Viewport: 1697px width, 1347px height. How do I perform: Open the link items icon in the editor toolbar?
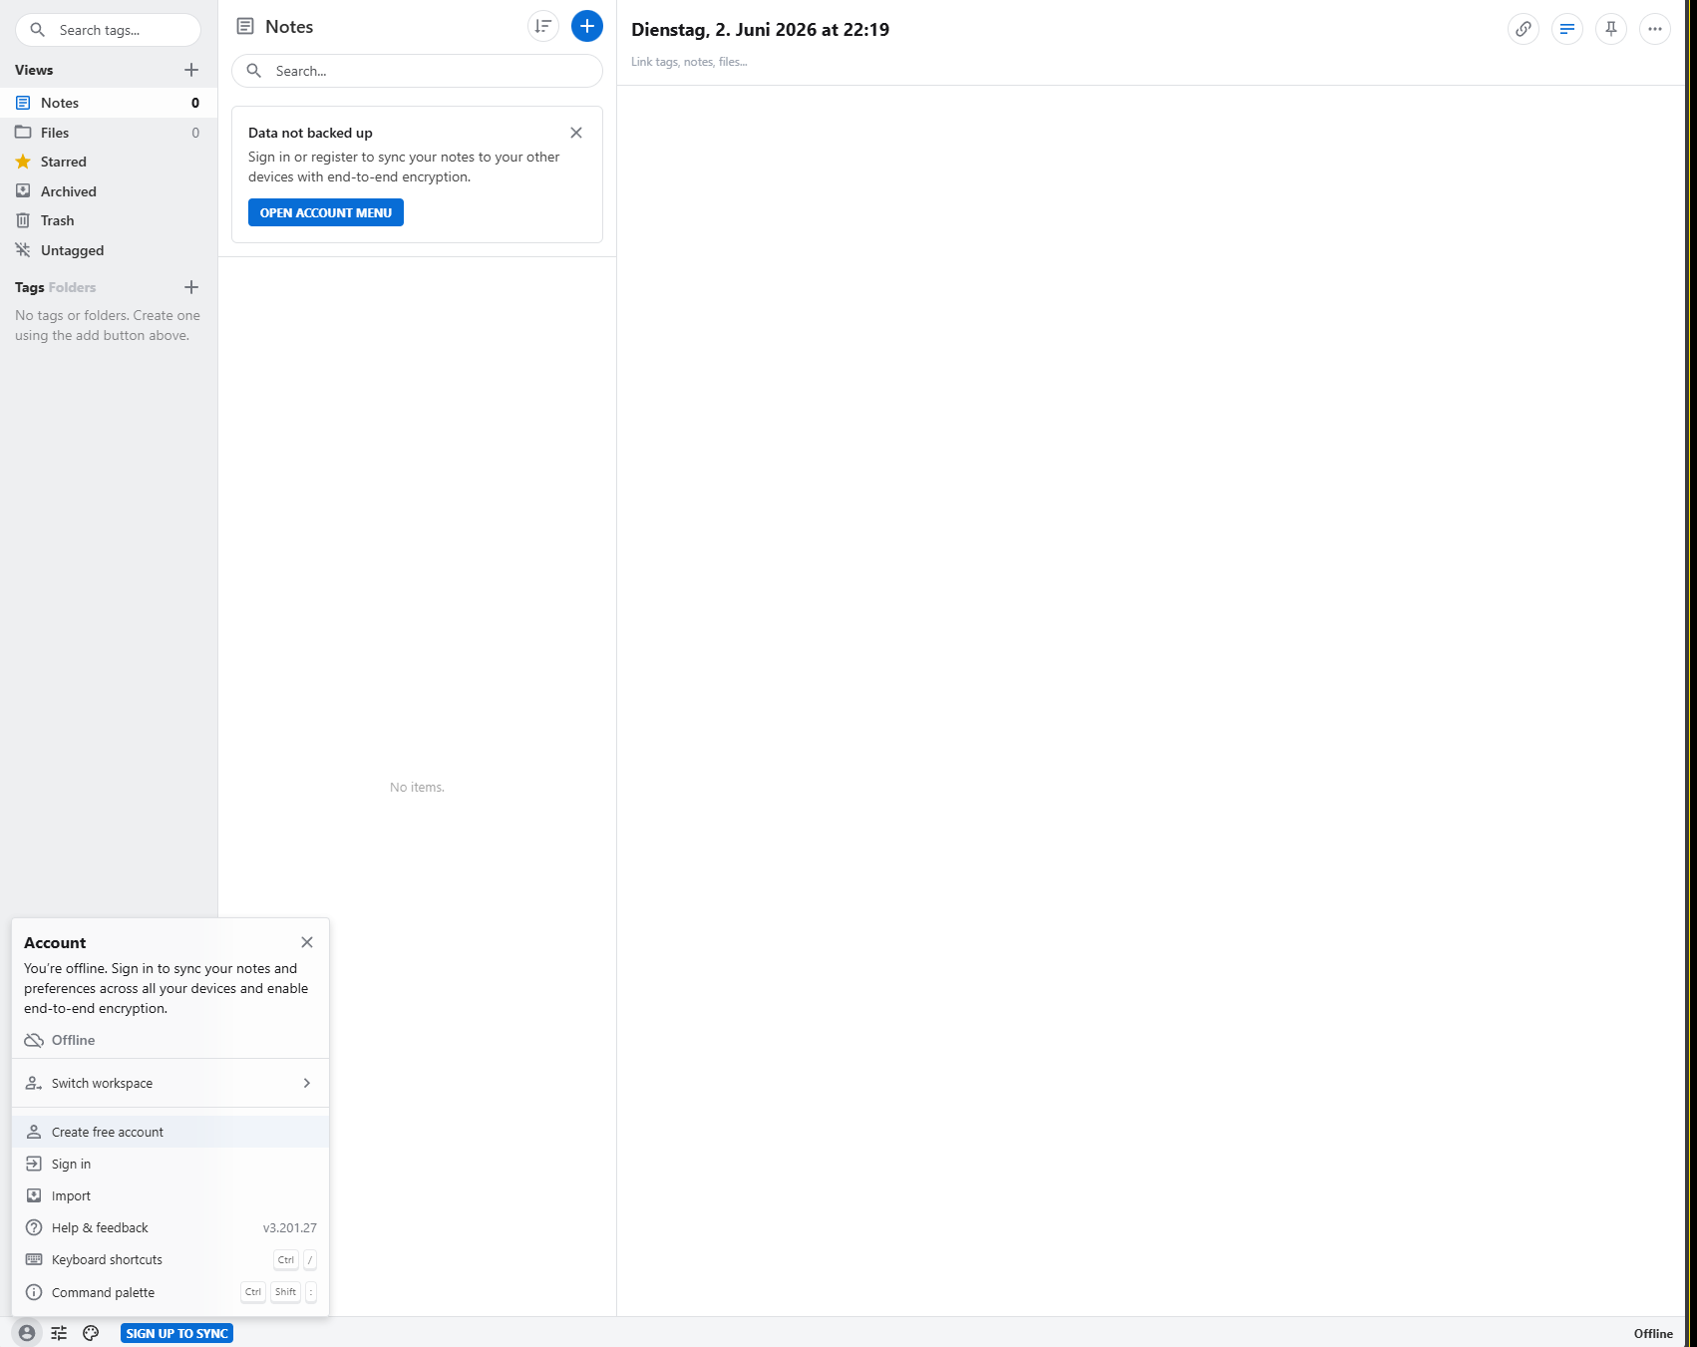click(x=1524, y=29)
